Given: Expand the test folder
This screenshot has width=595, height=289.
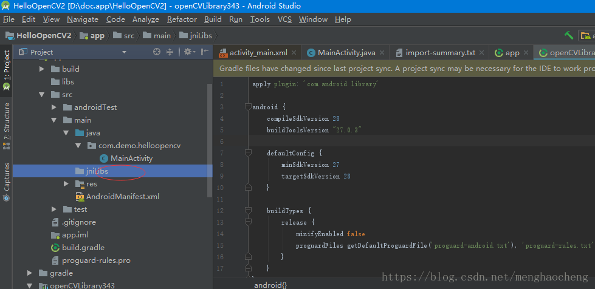Looking at the screenshot, I should coord(54,209).
